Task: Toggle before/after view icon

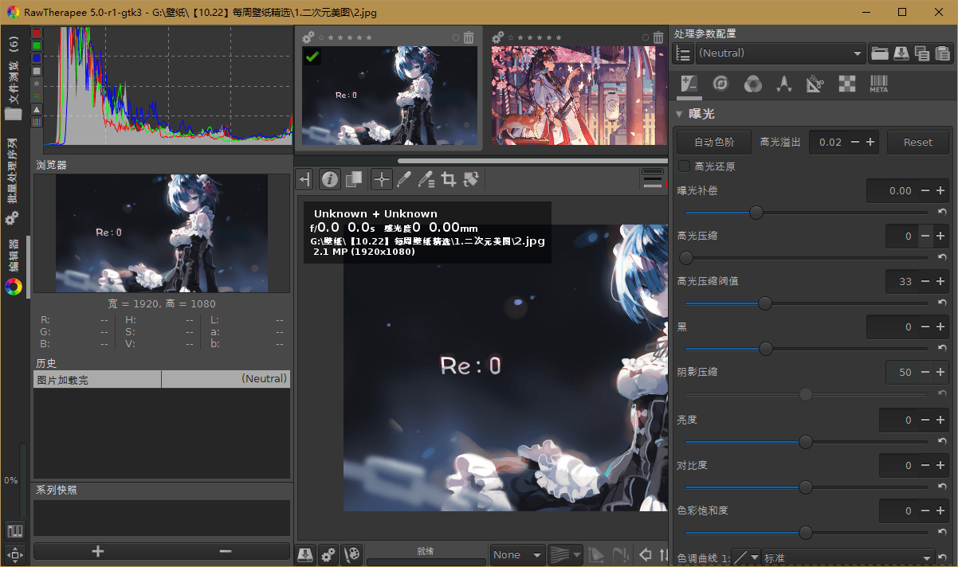Action: click(x=353, y=179)
